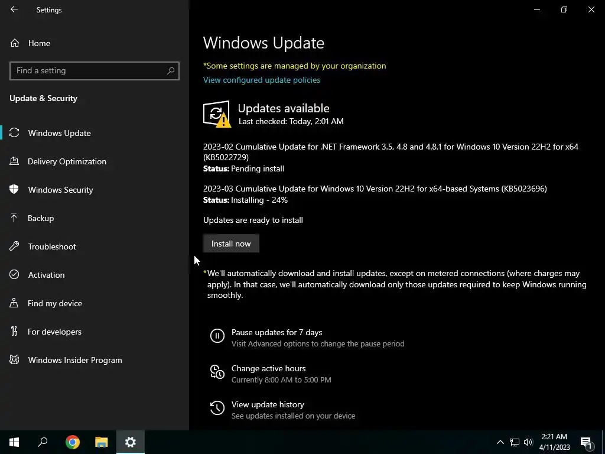605x454 pixels.
Task: Click the Settings gear in the taskbar
Action: point(131,442)
